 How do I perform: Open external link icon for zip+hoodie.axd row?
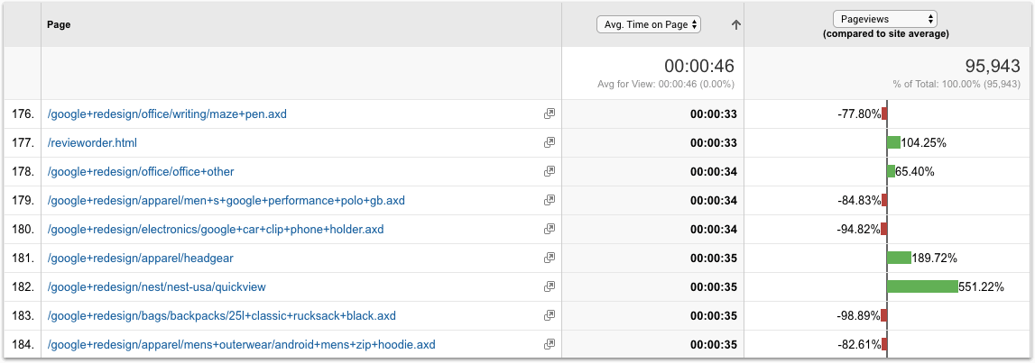point(549,345)
